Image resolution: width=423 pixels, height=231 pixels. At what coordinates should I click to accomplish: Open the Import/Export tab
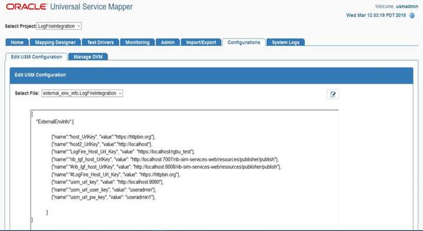pyautogui.click(x=201, y=42)
